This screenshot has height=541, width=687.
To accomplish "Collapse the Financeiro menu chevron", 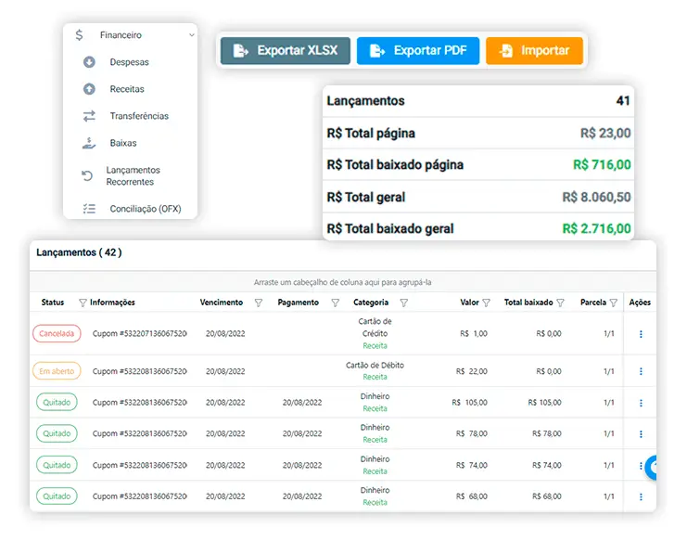I will click(192, 35).
